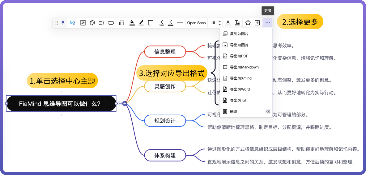The width and height of the screenshot is (366, 175).
Task: Select the FiaMind 思维导图可以做什么 central node
Action: pos(61,104)
